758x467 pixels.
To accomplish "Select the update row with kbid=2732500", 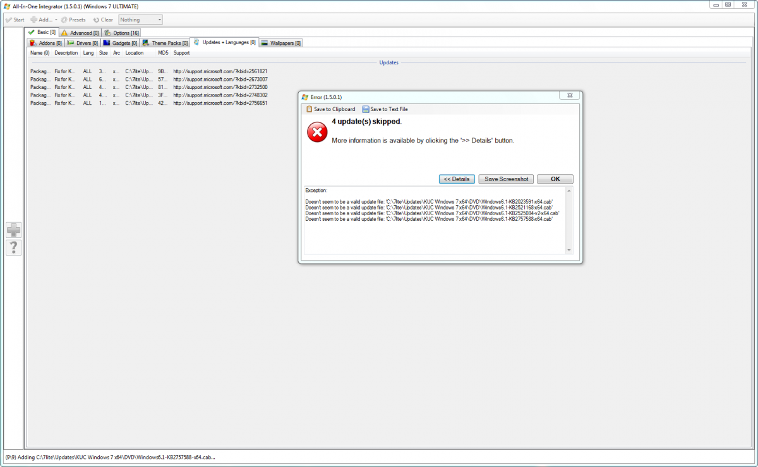I will (149, 87).
